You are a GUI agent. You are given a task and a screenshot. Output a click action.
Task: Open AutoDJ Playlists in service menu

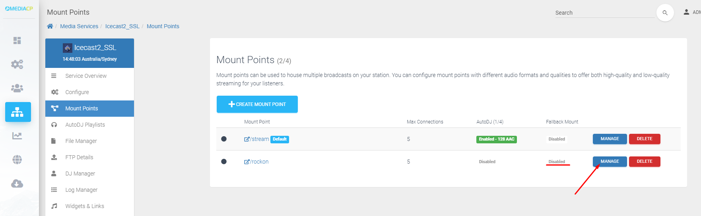click(85, 125)
